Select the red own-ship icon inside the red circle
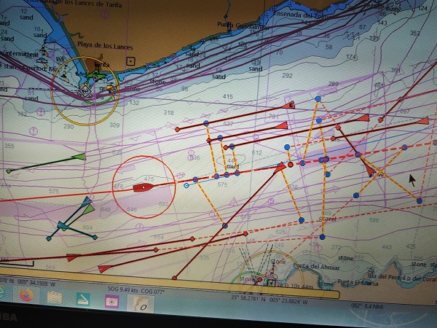 [143, 187]
